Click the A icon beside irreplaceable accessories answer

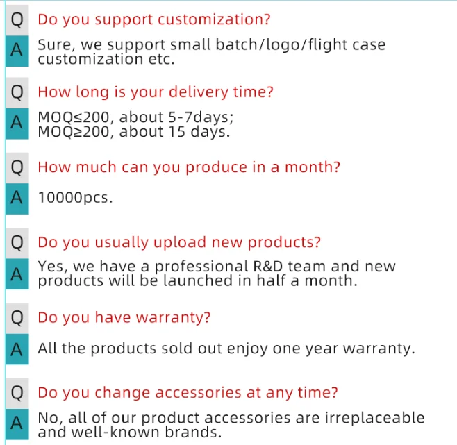click(x=17, y=424)
